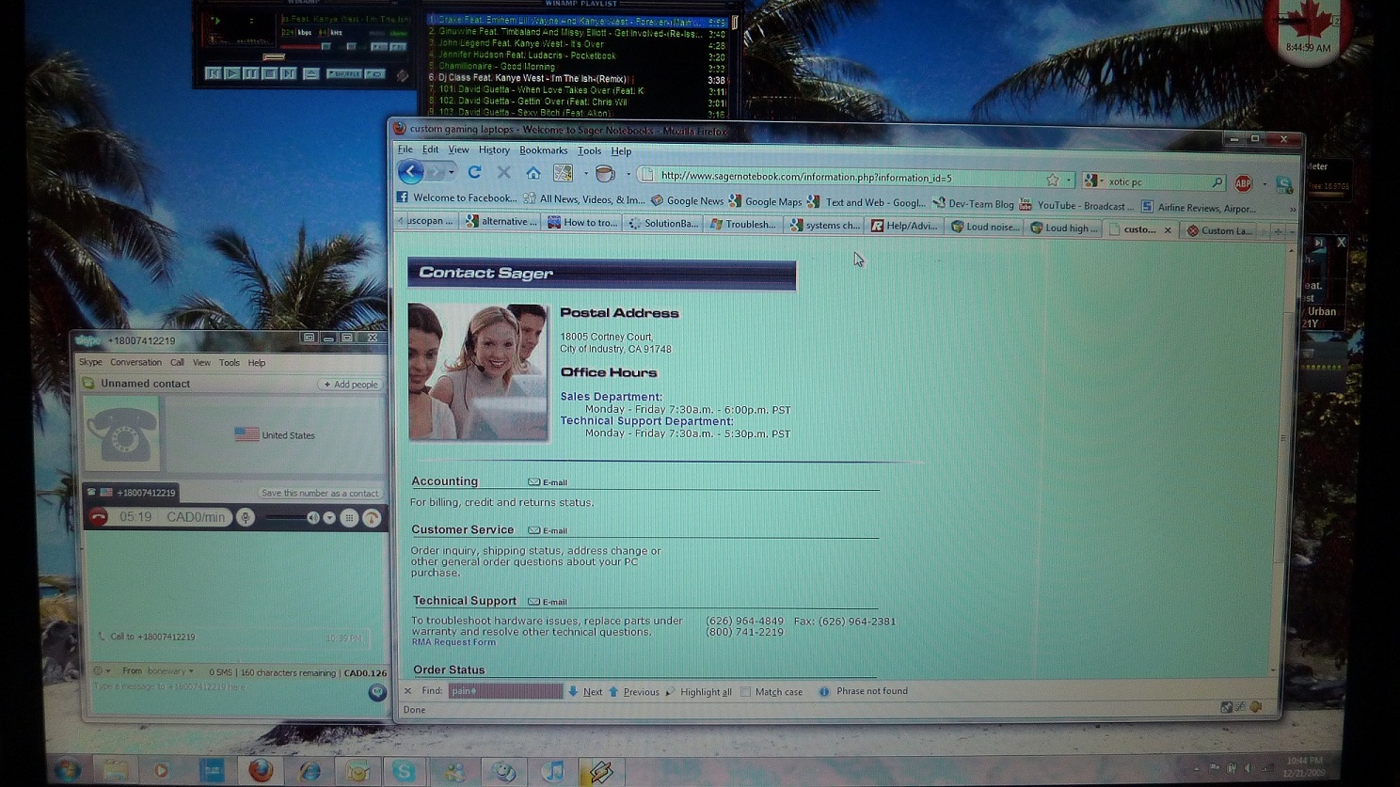Open address bar history dropdown
Screen dimensions: 1400x787
(x=1069, y=180)
